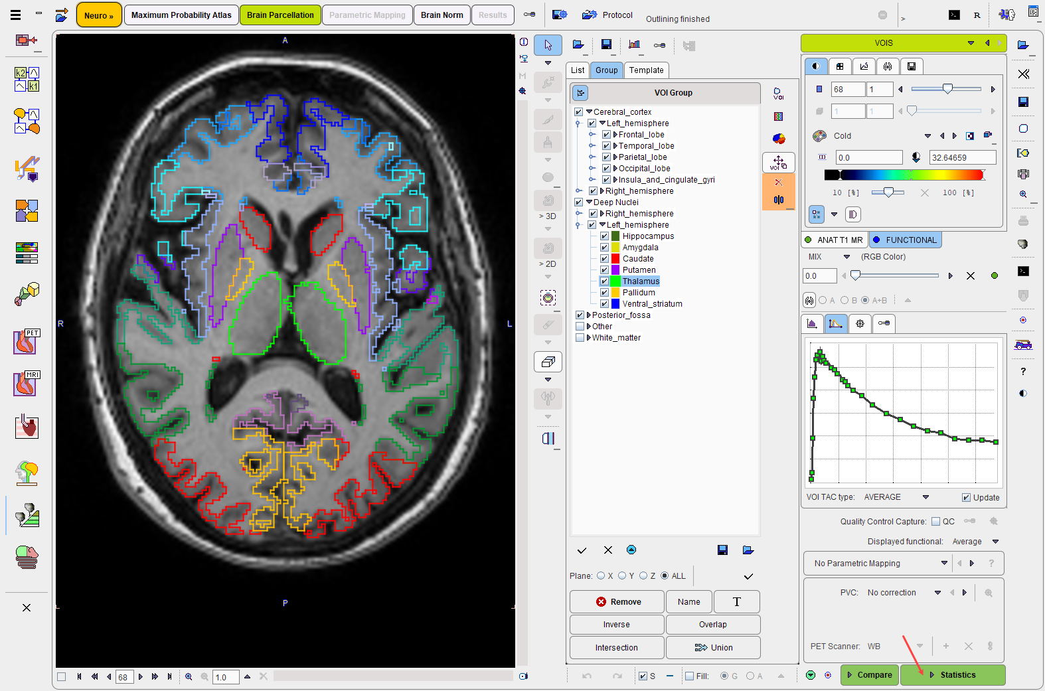
Task: Click the Remove button
Action: click(617, 601)
